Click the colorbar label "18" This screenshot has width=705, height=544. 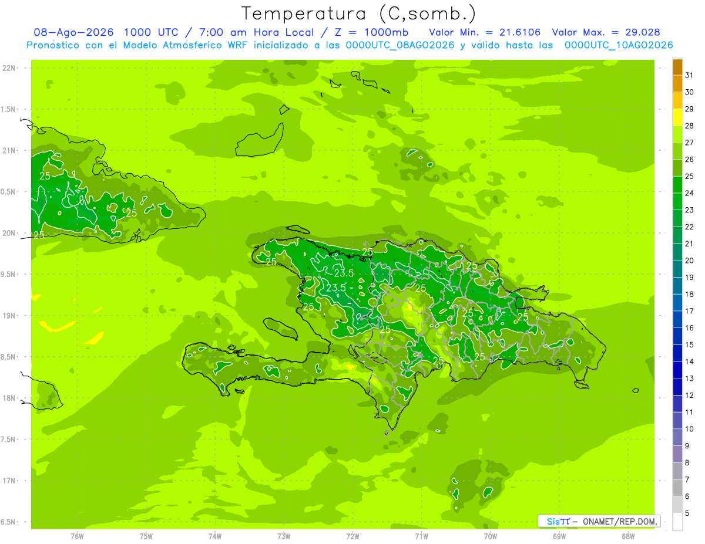(x=690, y=294)
